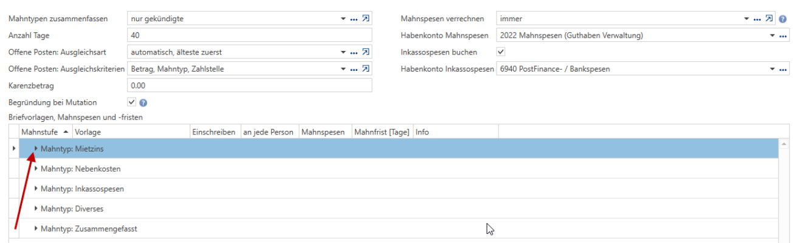Click the 'immer' value
Viewport: 795px width, 243px height.
pos(511,19)
